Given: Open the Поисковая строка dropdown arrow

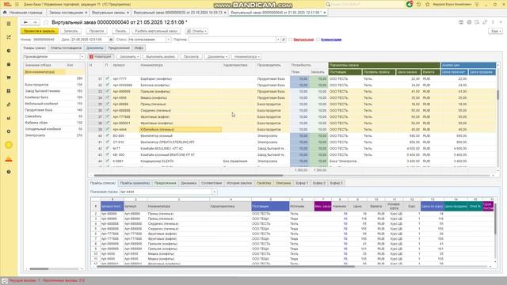Looking at the screenshot, I should [x=214, y=192].
